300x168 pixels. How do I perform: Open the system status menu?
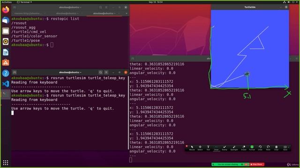[291, 2]
